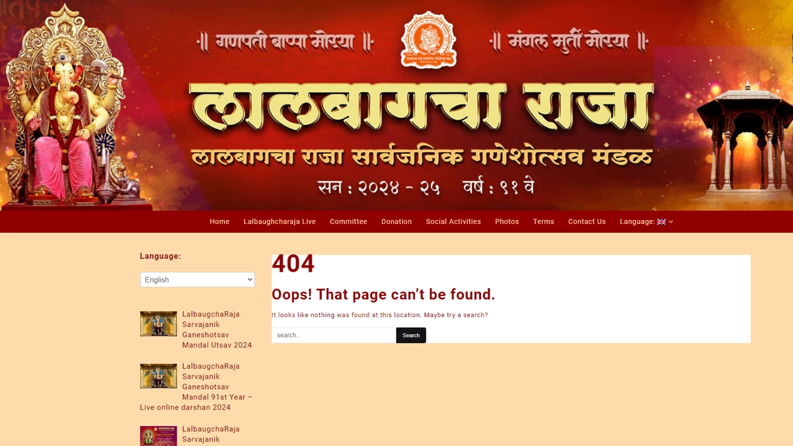Click the circular Lalbaugcha Raja logo emblem

429,40
